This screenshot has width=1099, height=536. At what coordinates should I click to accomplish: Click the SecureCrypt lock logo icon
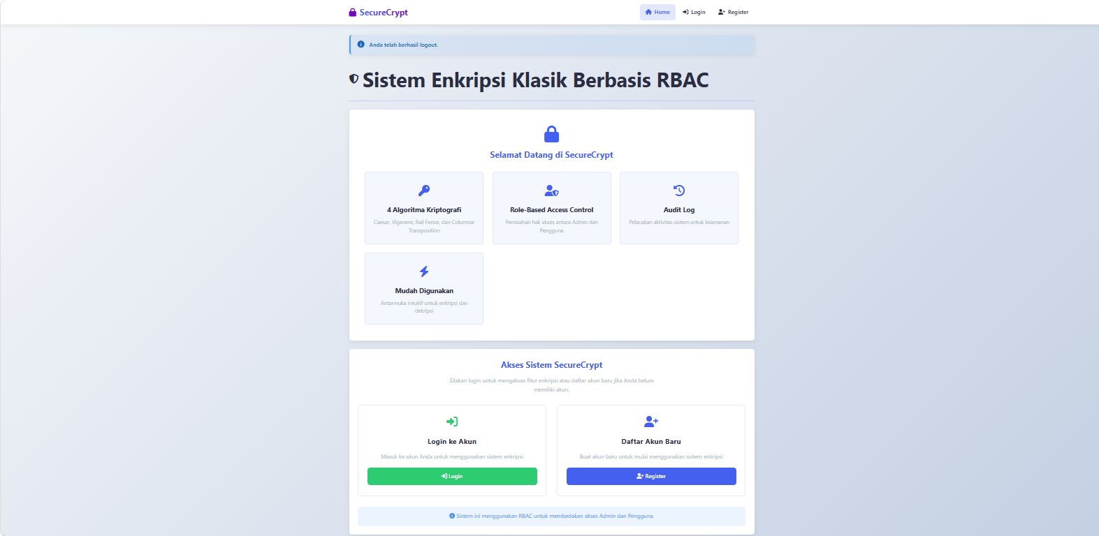[353, 13]
